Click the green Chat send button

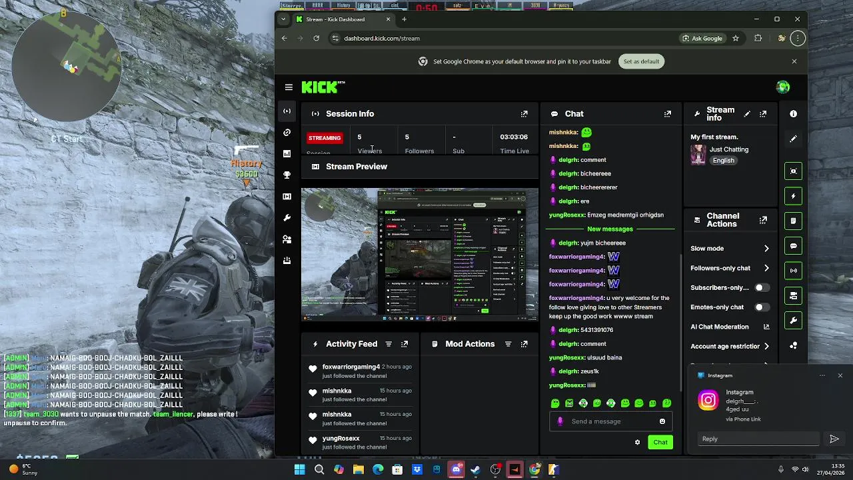(660, 442)
